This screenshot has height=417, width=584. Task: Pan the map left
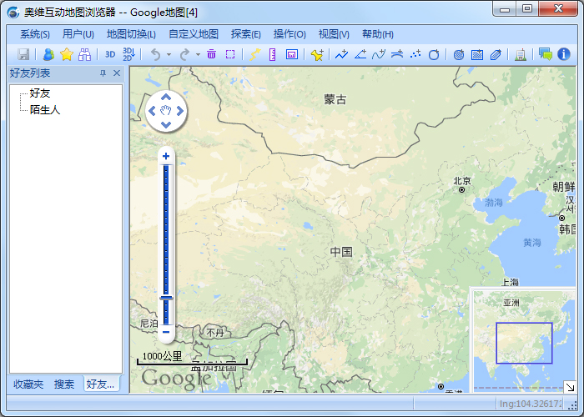click(x=152, y=111)
